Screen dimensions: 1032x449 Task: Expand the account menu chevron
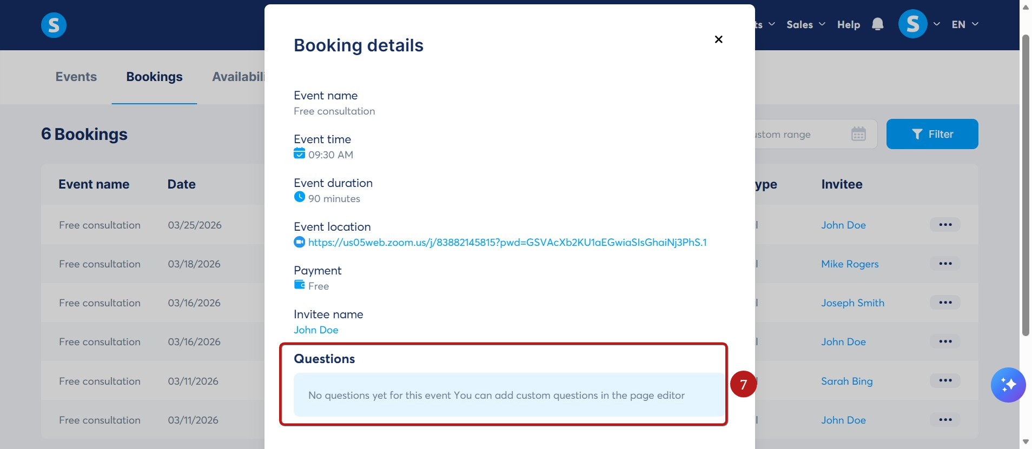tap(937, 24)
